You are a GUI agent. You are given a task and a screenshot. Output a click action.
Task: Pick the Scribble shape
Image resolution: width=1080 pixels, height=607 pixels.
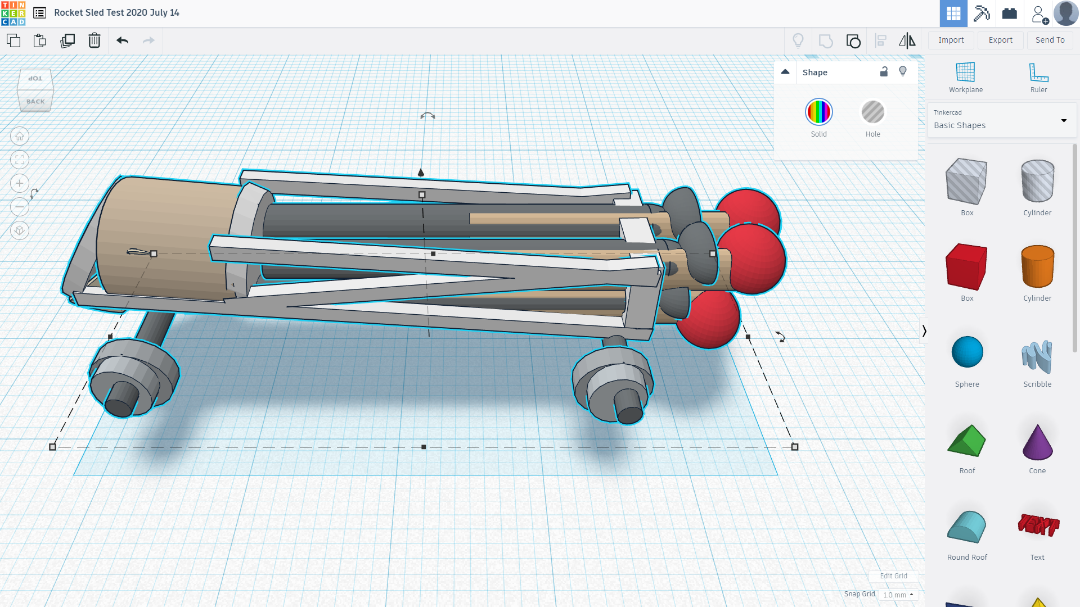point(1037,356)
